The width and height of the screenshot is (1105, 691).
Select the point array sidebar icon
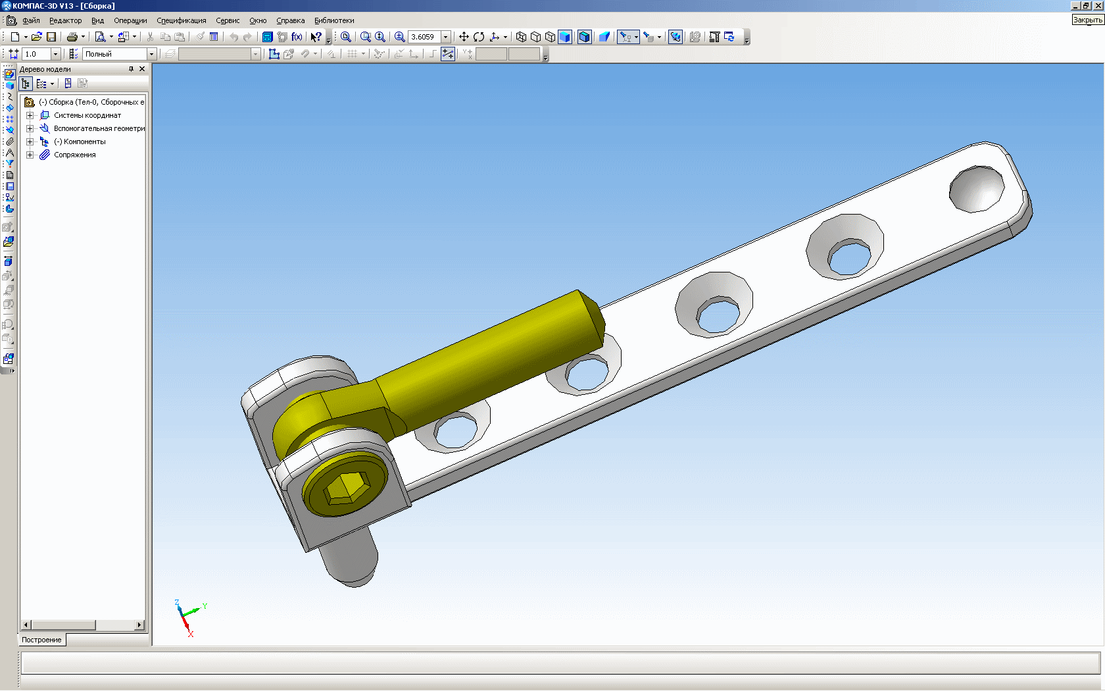(9, 119)
